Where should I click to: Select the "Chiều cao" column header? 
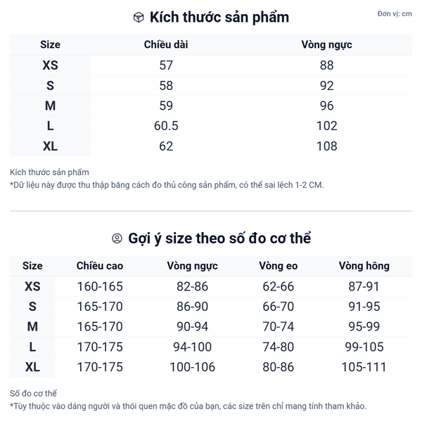point(100,266)
